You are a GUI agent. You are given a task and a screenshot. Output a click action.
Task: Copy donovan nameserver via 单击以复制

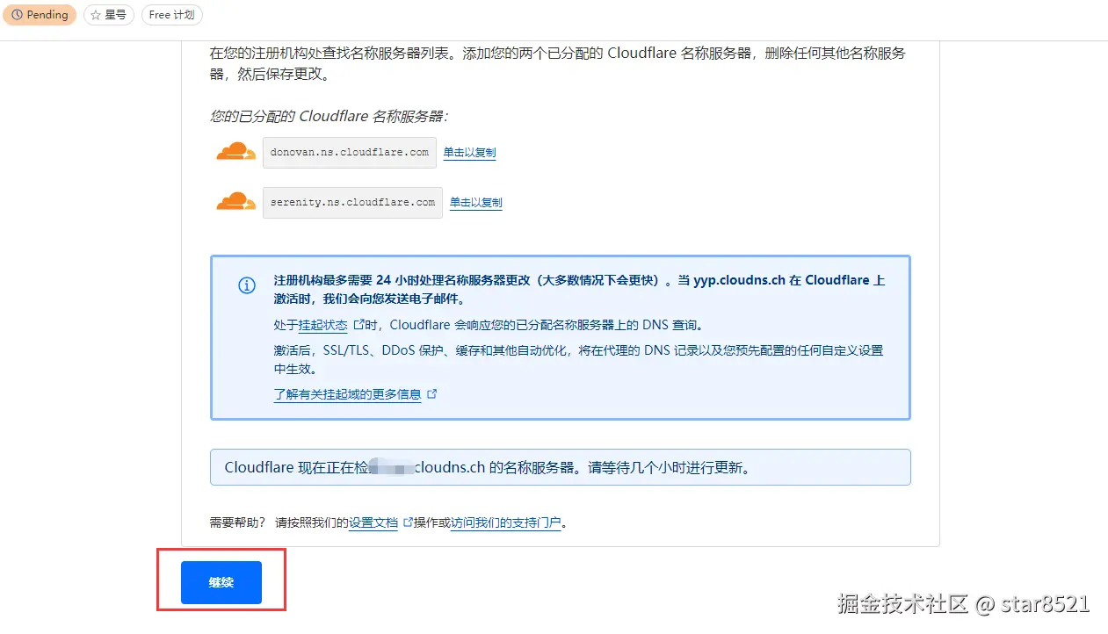[x=469, y=153]
